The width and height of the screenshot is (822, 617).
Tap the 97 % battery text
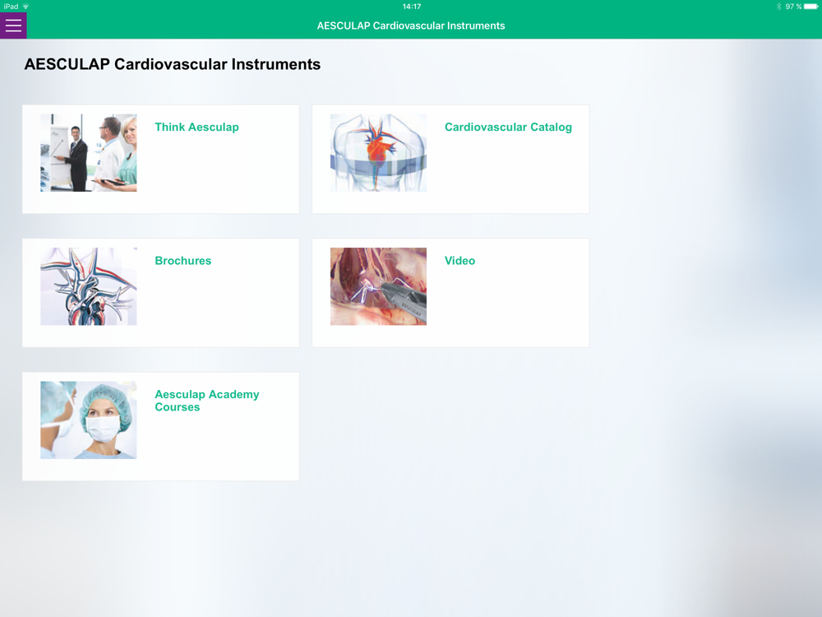pos(793,7)
